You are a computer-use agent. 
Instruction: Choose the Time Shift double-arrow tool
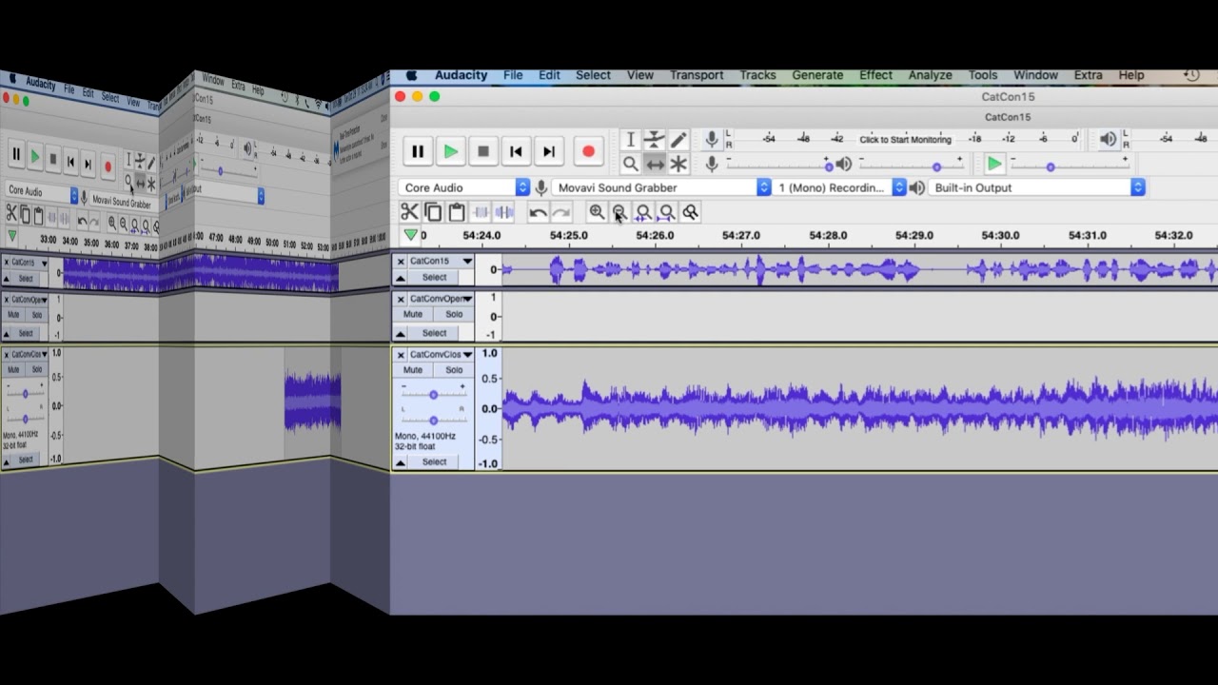coord(654,164)
